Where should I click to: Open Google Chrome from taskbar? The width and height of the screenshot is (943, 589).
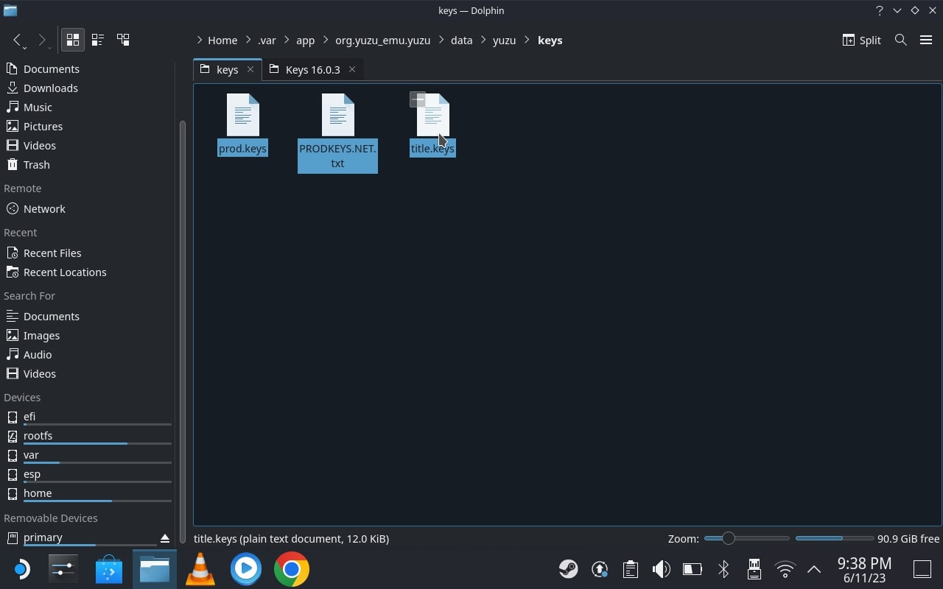pyautogui.click(x=291, y=569)
